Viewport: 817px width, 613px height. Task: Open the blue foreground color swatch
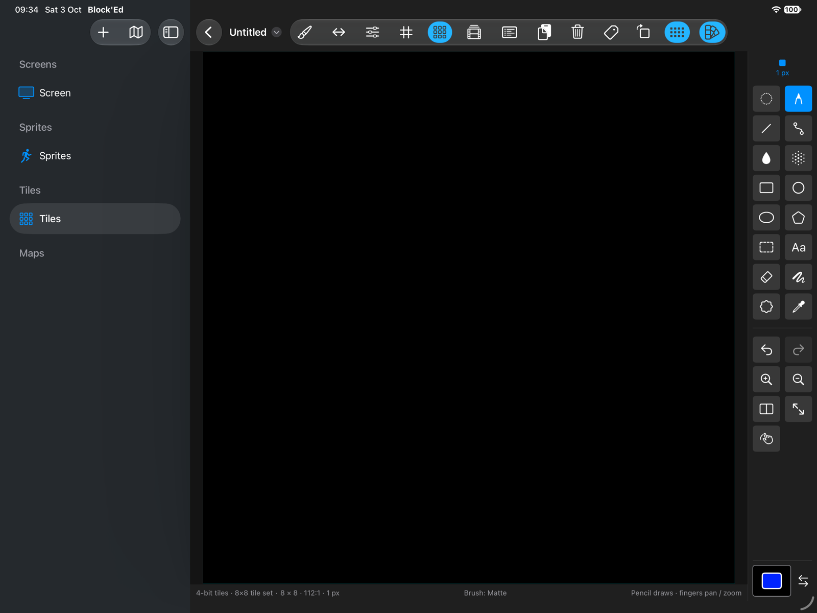point(772,581)
